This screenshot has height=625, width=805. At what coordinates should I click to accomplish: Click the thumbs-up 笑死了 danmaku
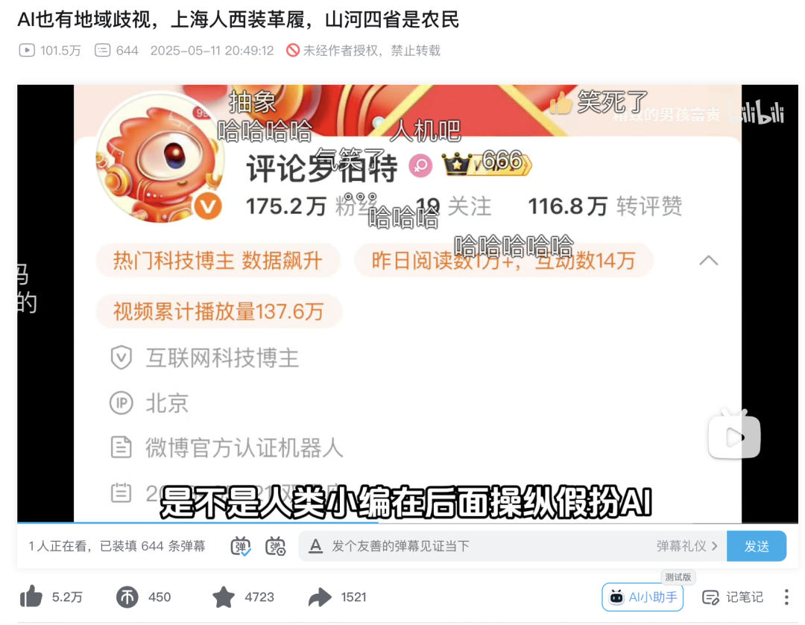(599, 102)
